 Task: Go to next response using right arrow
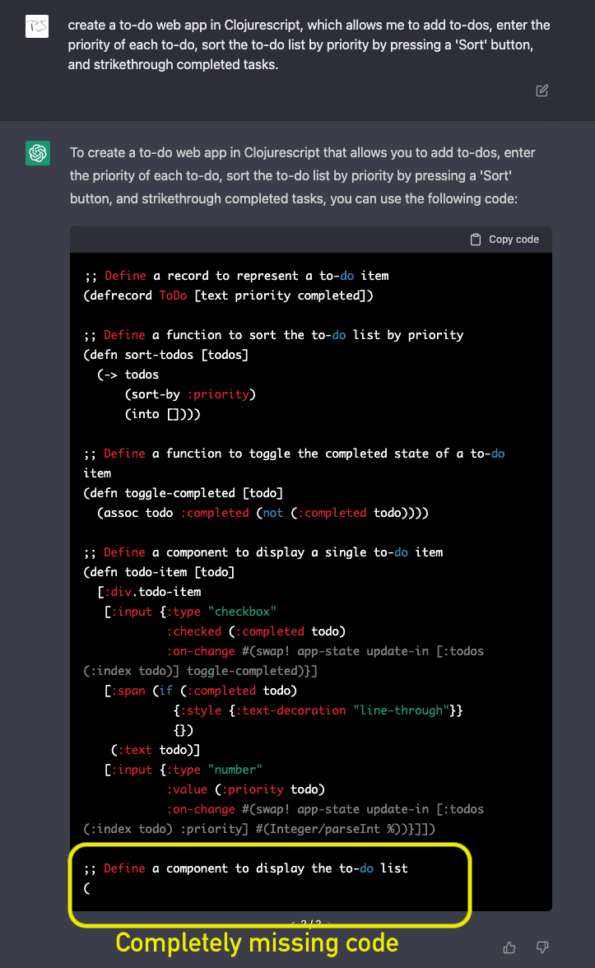coord(328,924)
